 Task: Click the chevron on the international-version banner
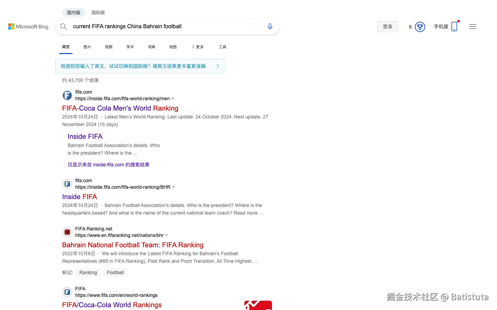(x=218, y=66)
